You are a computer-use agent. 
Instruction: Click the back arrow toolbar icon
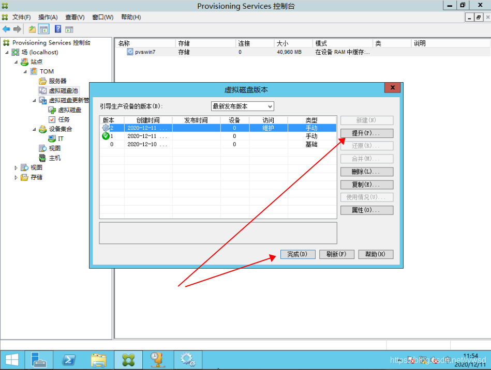tap(6, 29)
